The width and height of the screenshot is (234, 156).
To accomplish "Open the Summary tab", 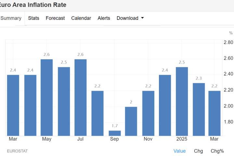I will pos(11,18).
